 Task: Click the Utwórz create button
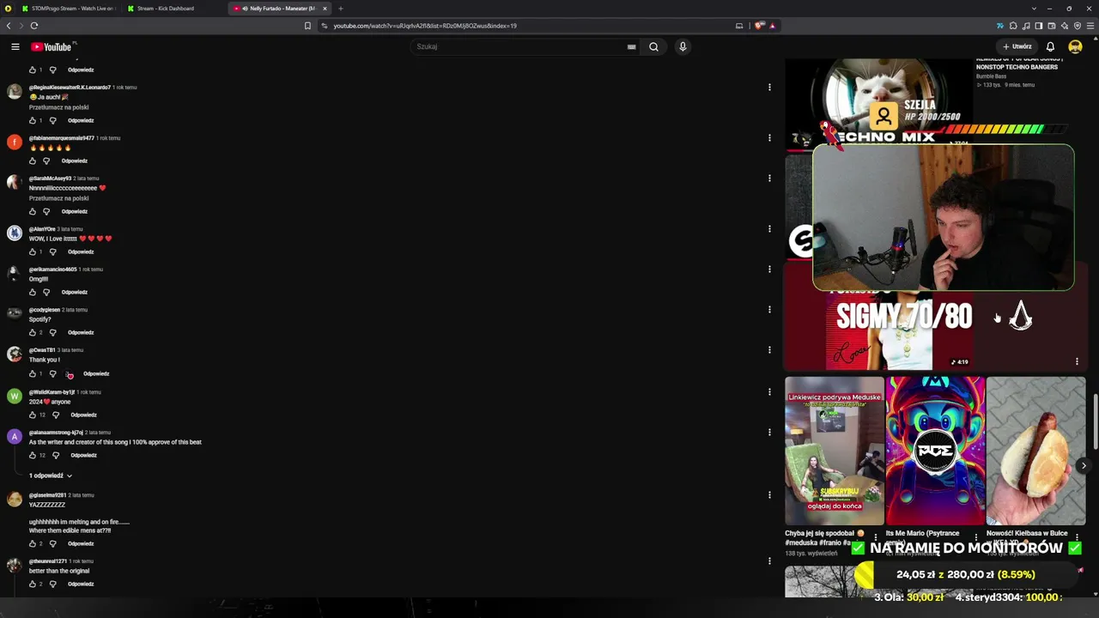1017,46
